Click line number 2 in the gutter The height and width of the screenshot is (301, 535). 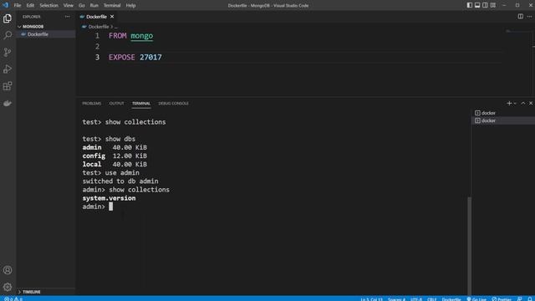(x=97, y=47)
